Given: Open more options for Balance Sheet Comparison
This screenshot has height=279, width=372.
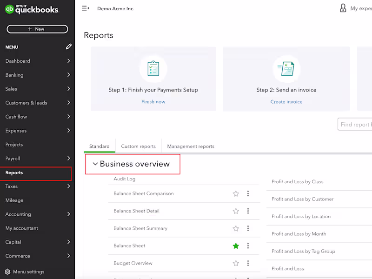Looking at the screenshot, I should pyautogui.click(x=248, y=194).
